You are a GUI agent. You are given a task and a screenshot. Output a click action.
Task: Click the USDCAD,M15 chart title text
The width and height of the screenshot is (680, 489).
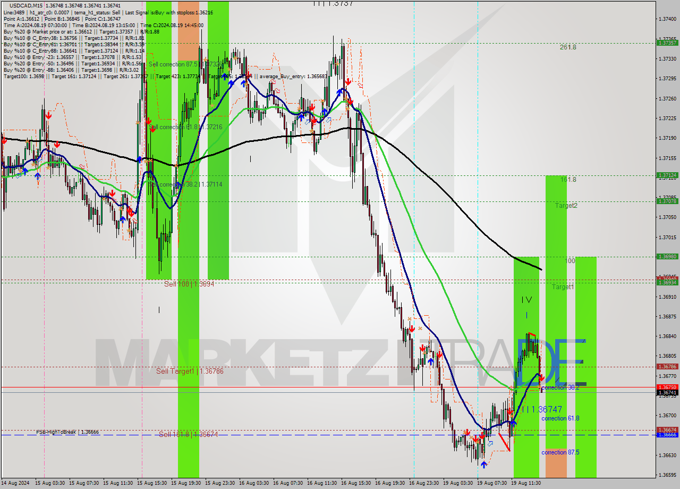tap(27, 5)
